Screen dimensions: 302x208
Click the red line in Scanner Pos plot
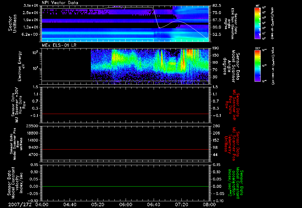(x=125, y=149)
